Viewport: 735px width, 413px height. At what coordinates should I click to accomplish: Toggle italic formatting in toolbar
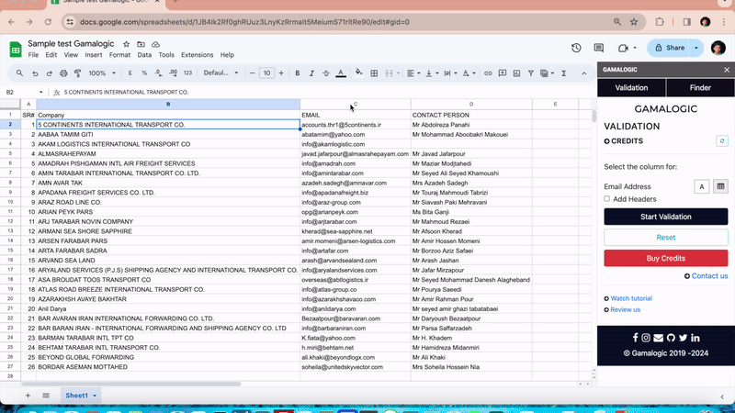click(x=311, y=73)
